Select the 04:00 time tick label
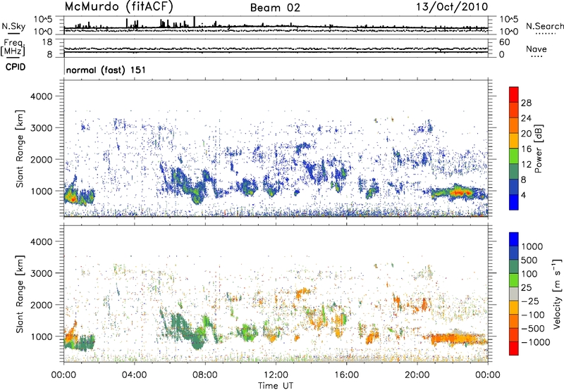Screen dimensions: 564x390 [x=134, y=375]
